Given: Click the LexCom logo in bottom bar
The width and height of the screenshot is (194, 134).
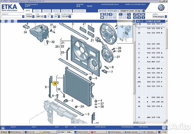Looking at the screenshot, I should (x=3, y=128).
